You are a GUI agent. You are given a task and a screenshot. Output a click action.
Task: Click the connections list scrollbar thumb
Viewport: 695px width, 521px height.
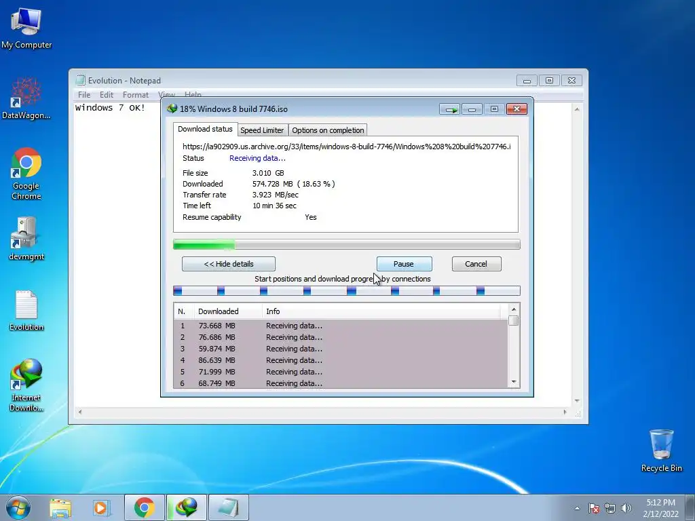[x=514, y=320]
